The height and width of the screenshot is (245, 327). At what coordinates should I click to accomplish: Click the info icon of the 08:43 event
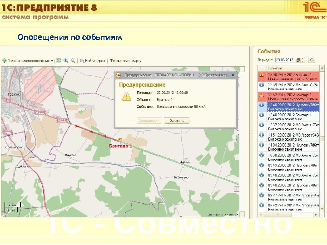point(262,205)
